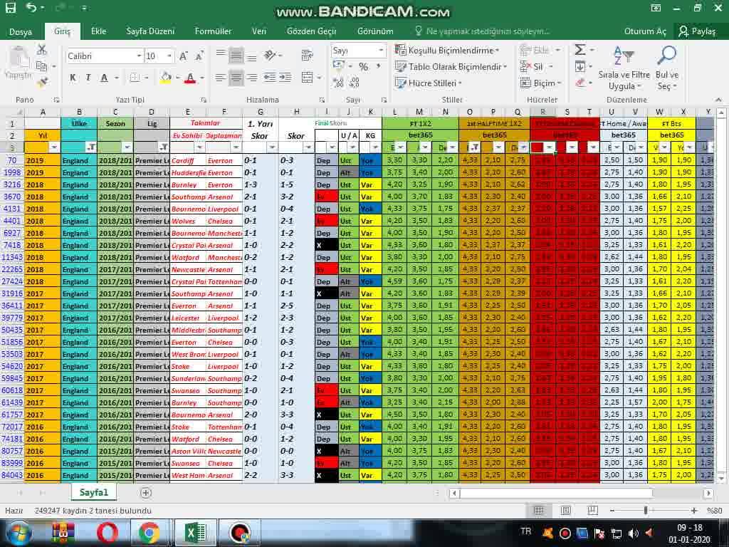The image size is (729, 547).
Task: Insert an AutoSum formula
Action: click(x=580, y=50)
